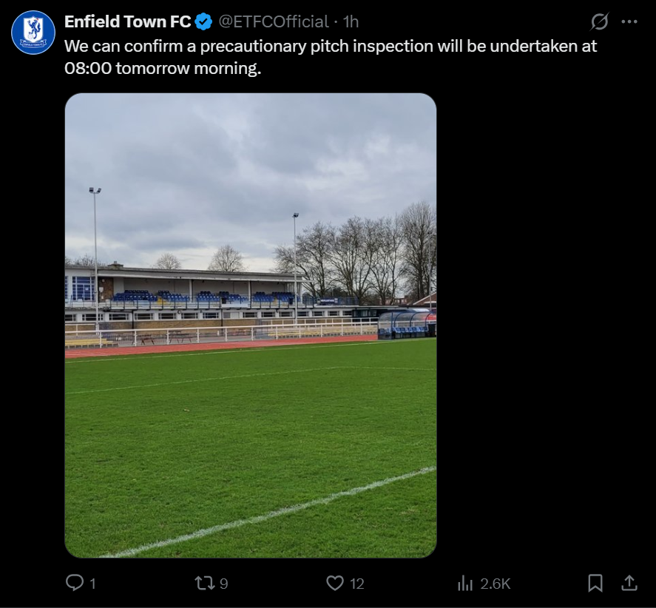Like the tweet with the heart
The height and width of the screenshot is (608, 656).
pos(335,584)
